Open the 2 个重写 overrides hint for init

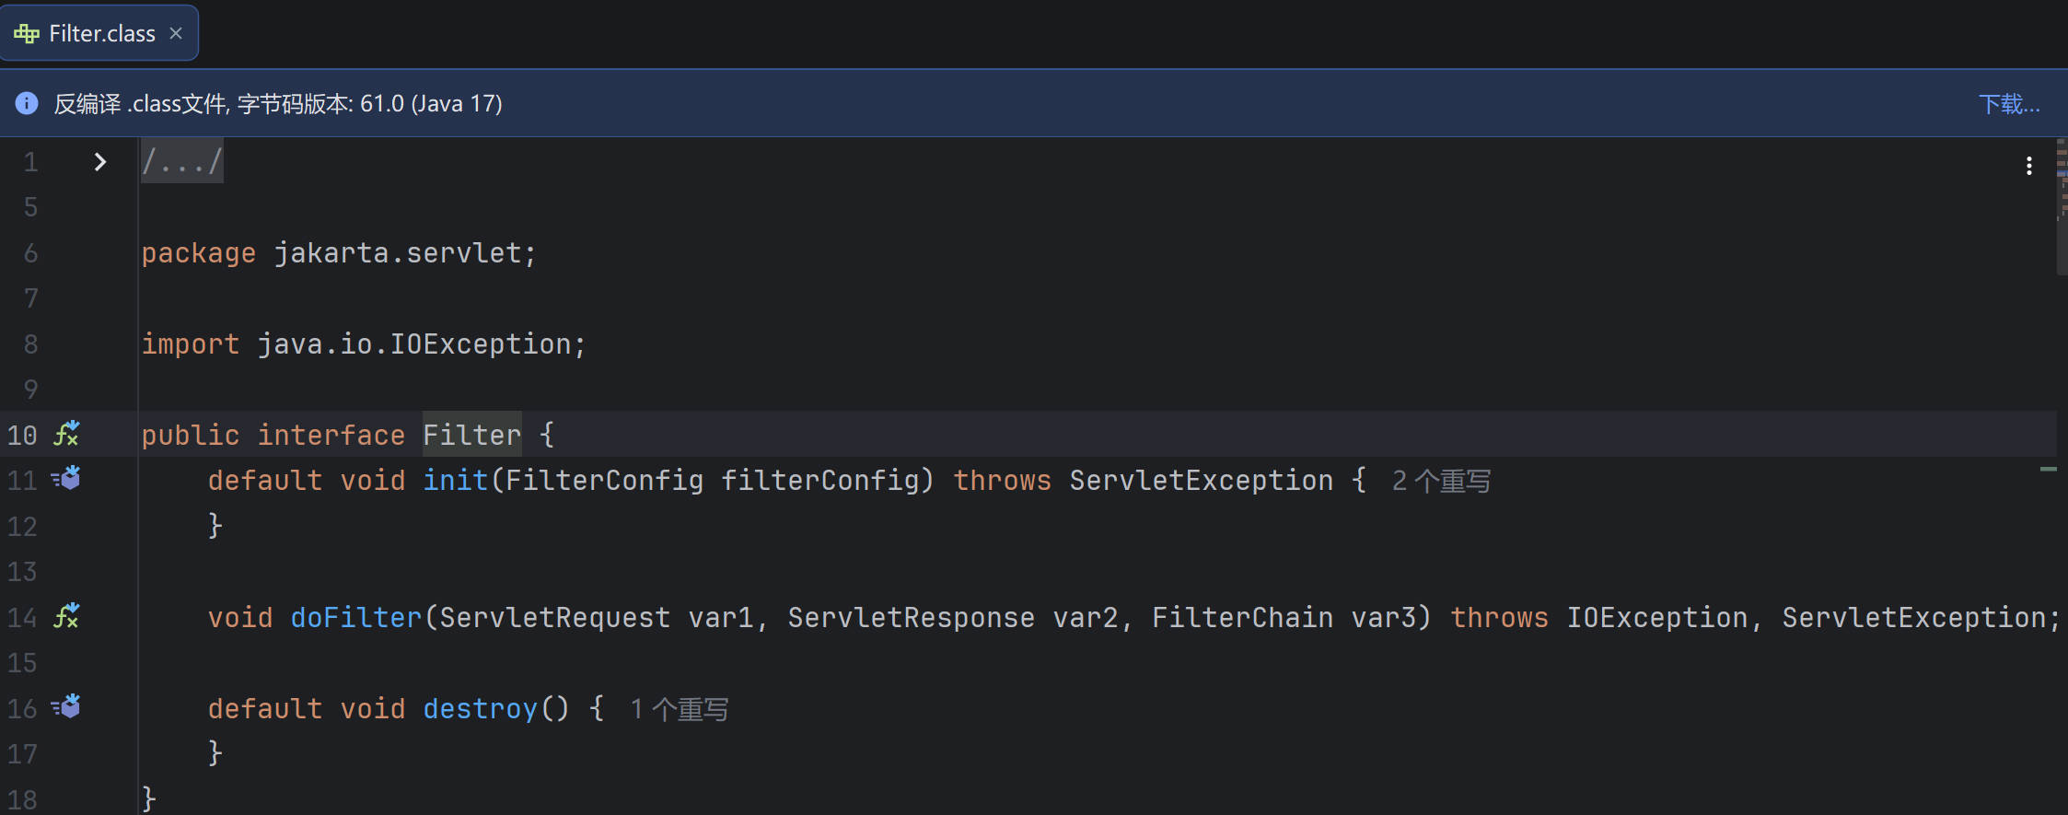point(1441,481)
